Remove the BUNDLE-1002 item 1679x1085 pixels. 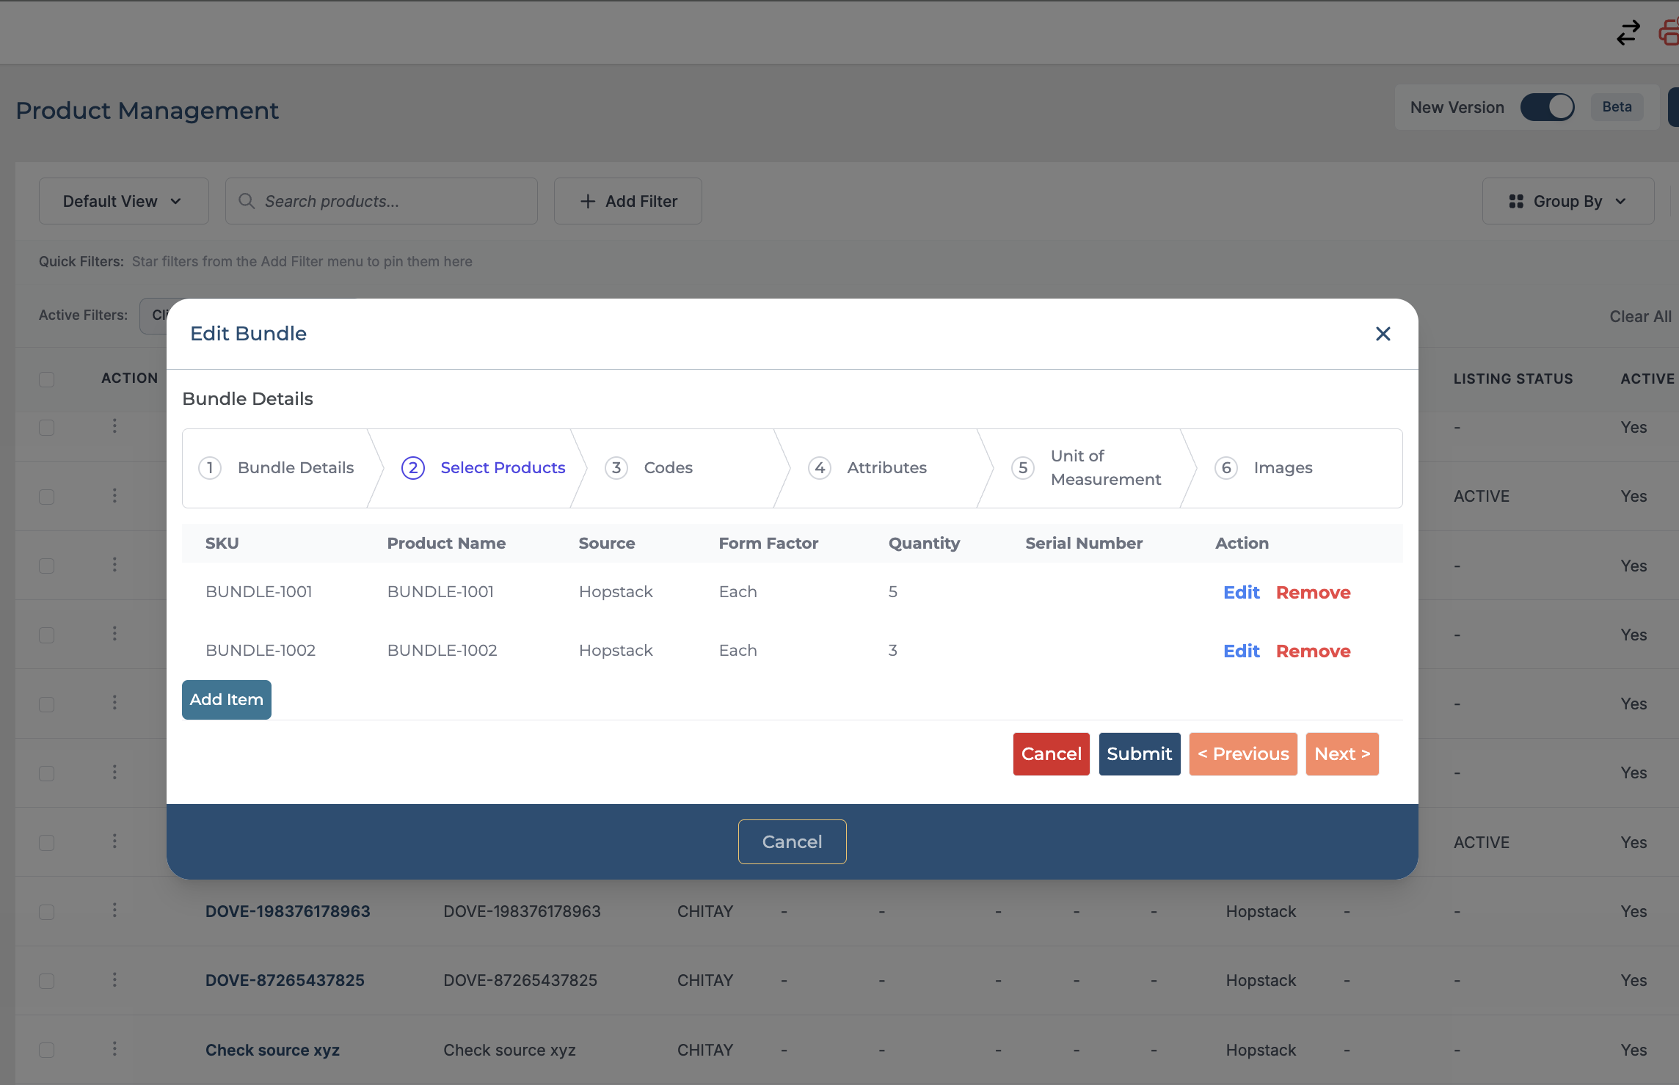tap(1313, 651)
